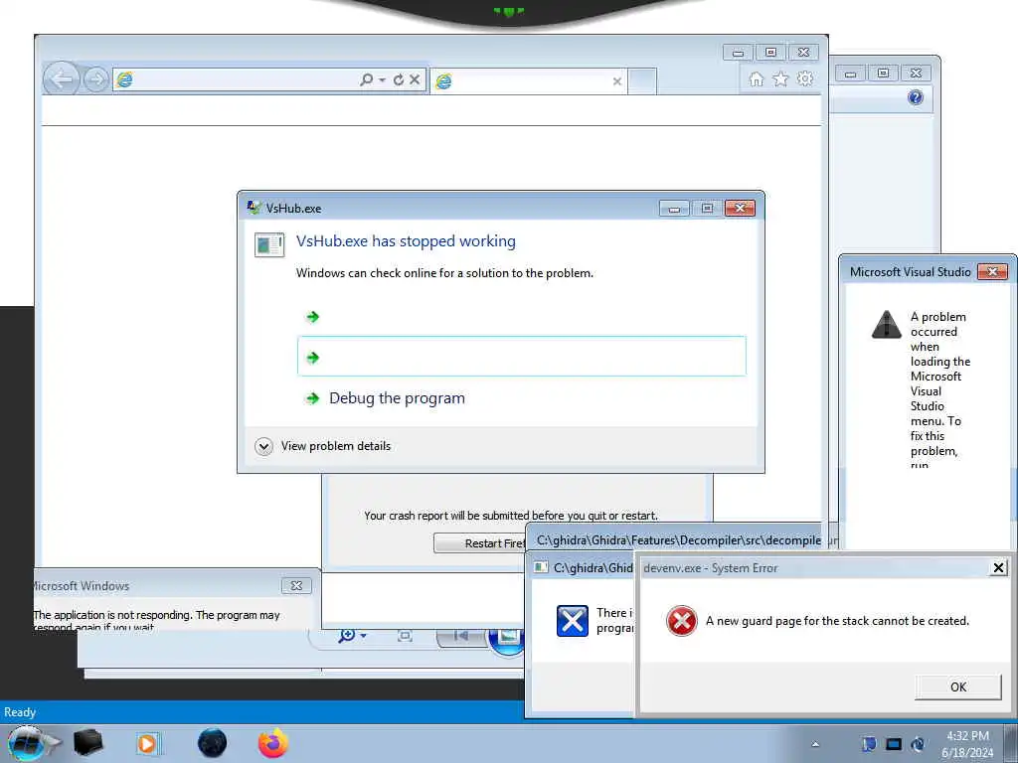Open a new Internet Explorer tab
1018x763 pixels.
(642, 81)
